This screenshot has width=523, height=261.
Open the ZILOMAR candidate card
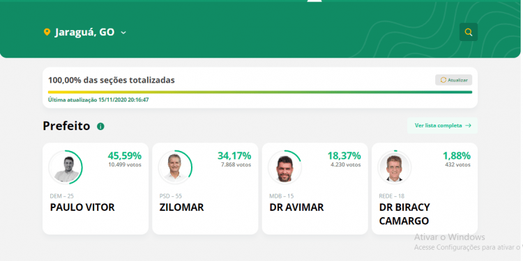[x=205, y=189]
